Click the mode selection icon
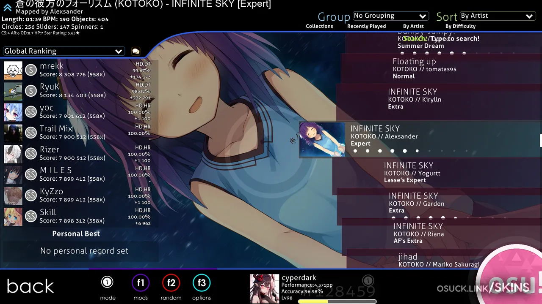The image size is (542, 304). [108, 282]
